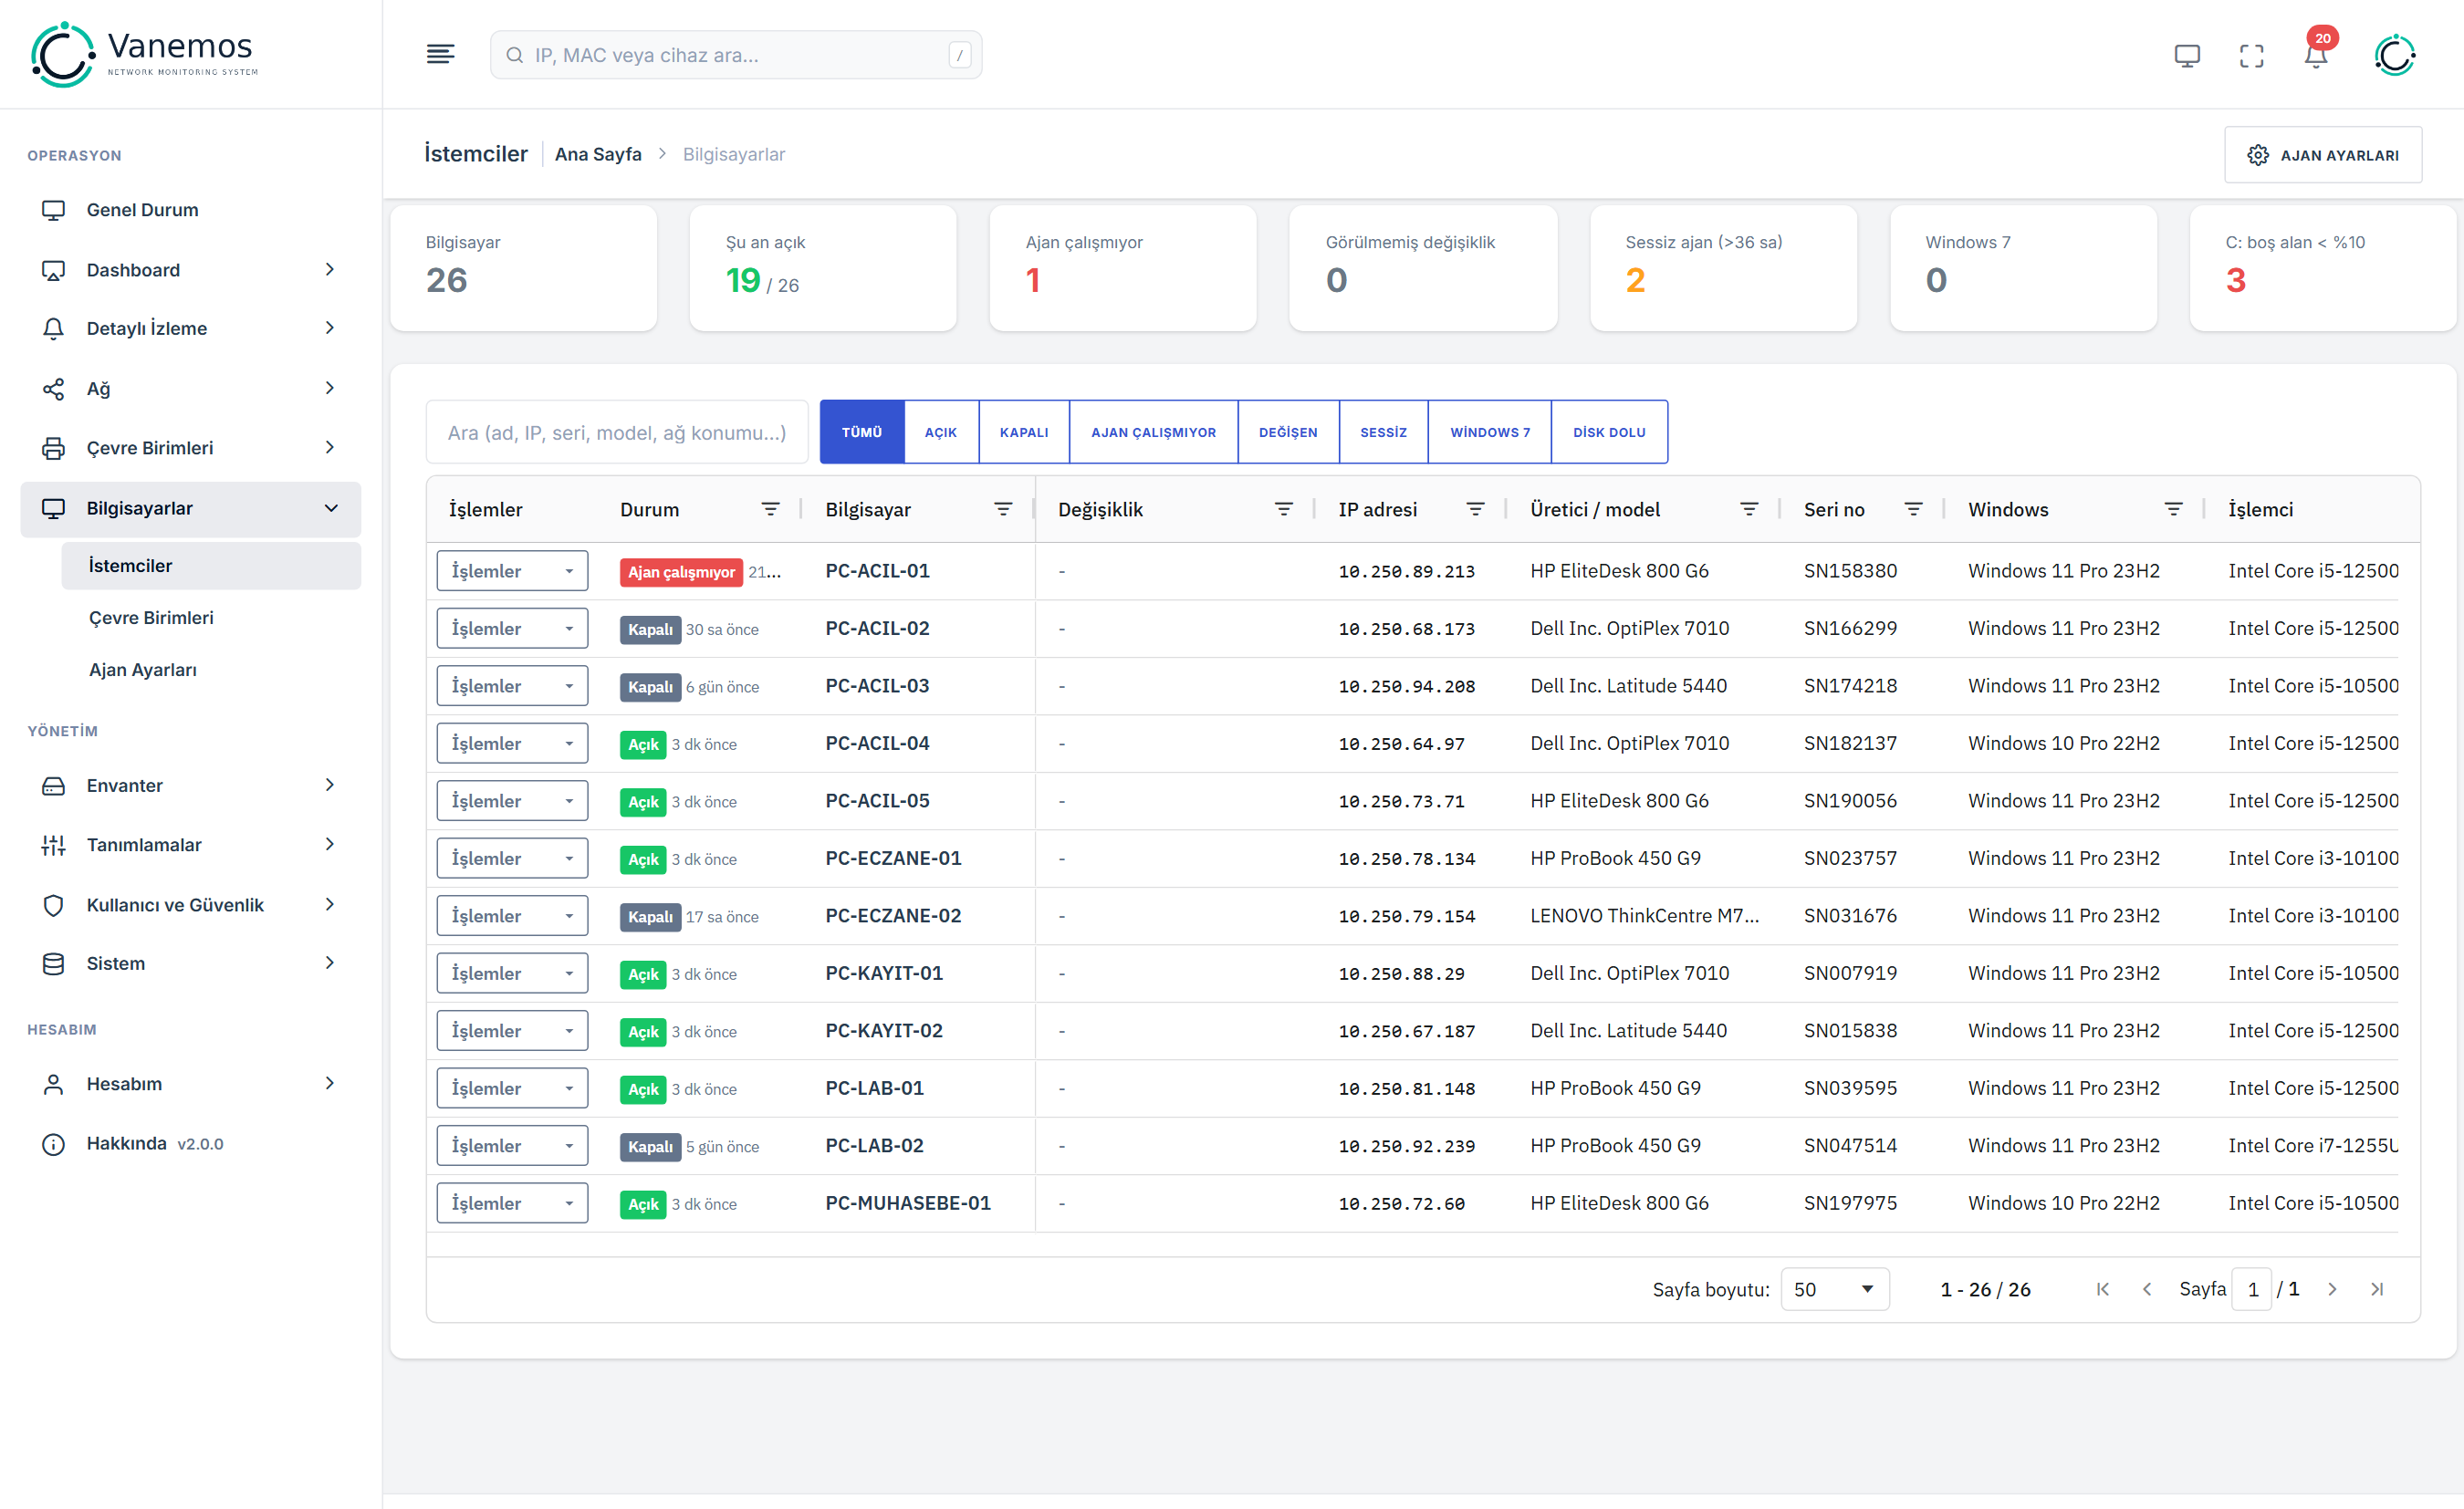2464x1509 pixels.
Task: Open the Değişiklik column filter icon
Action: click(1284, 509)
